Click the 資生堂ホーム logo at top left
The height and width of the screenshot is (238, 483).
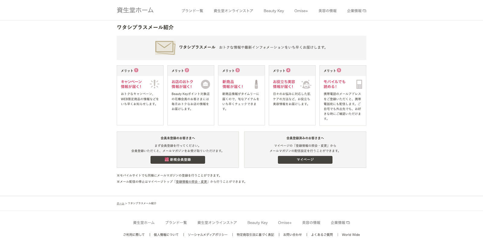pyautogui.click(x=135, y=10)
